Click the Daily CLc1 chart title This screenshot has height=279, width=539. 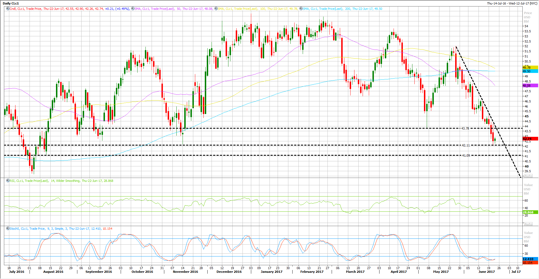click(11, 3)
